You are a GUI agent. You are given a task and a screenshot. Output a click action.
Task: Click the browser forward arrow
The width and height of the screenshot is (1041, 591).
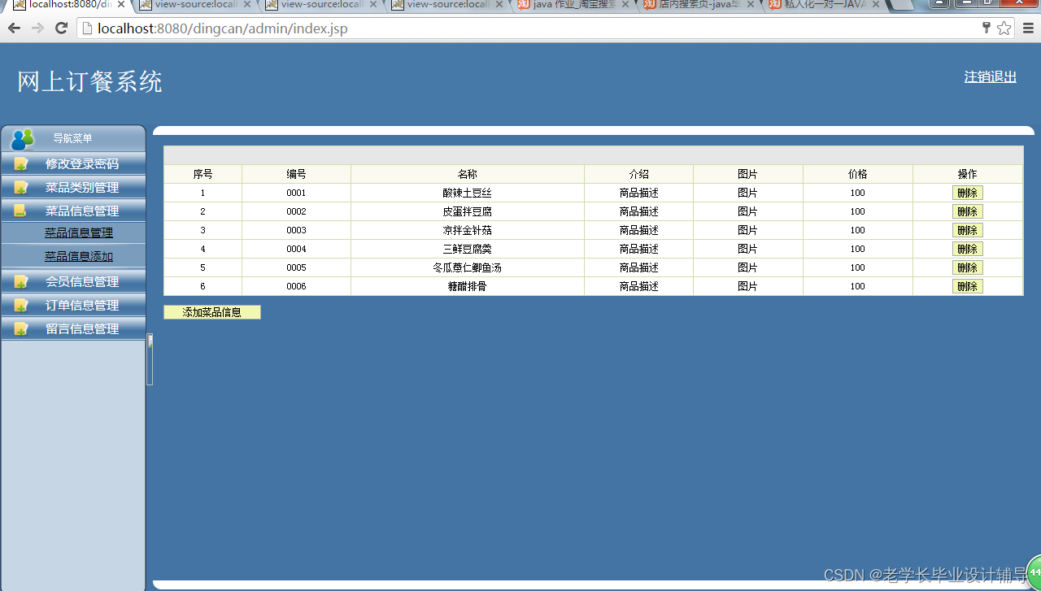click(x=37, y=28)
